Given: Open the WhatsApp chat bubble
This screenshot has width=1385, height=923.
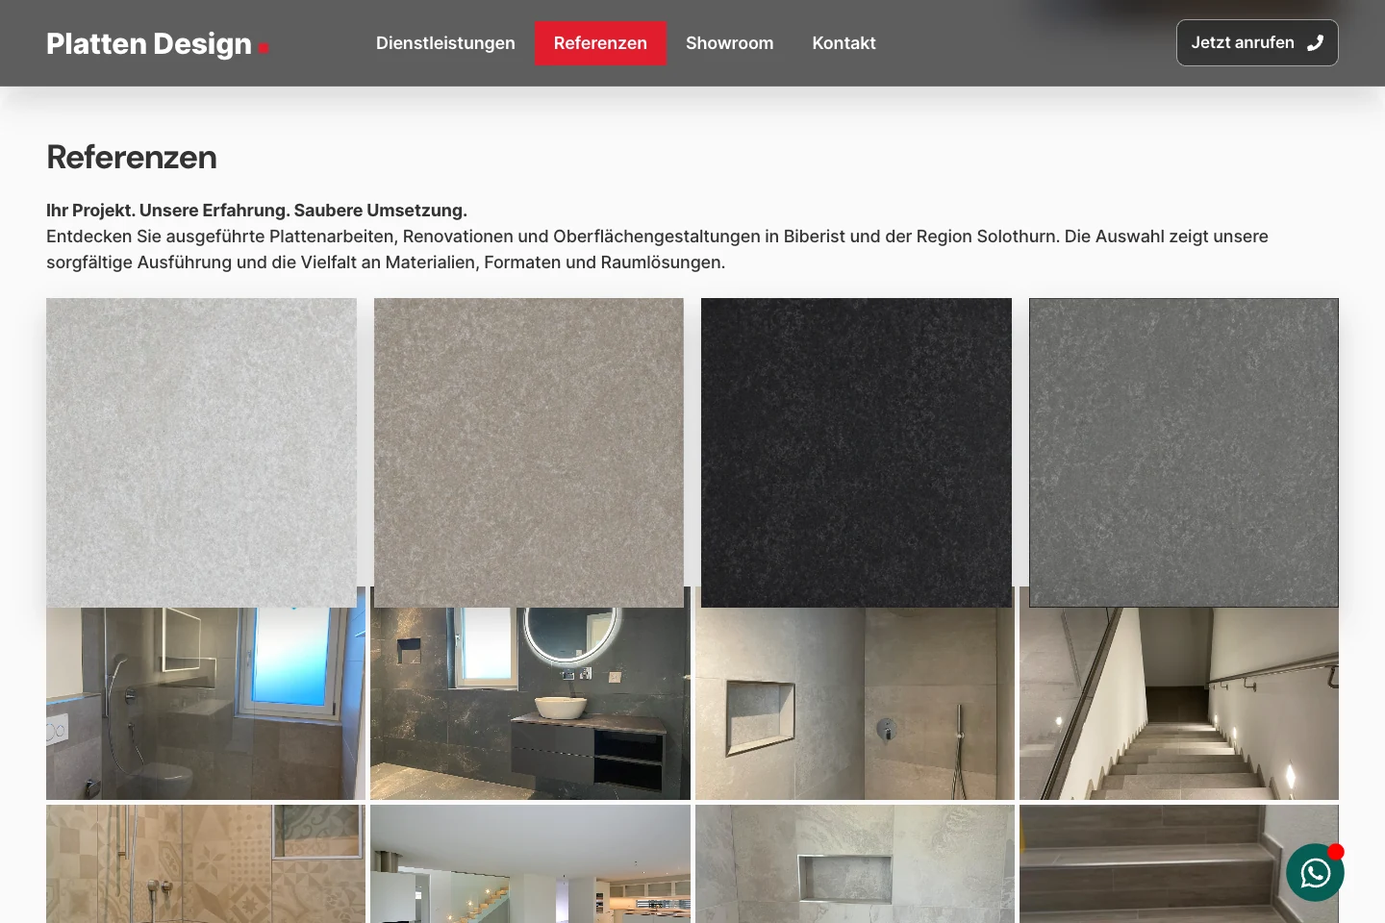Looking at the screenshot, I should click(1315, 872).
